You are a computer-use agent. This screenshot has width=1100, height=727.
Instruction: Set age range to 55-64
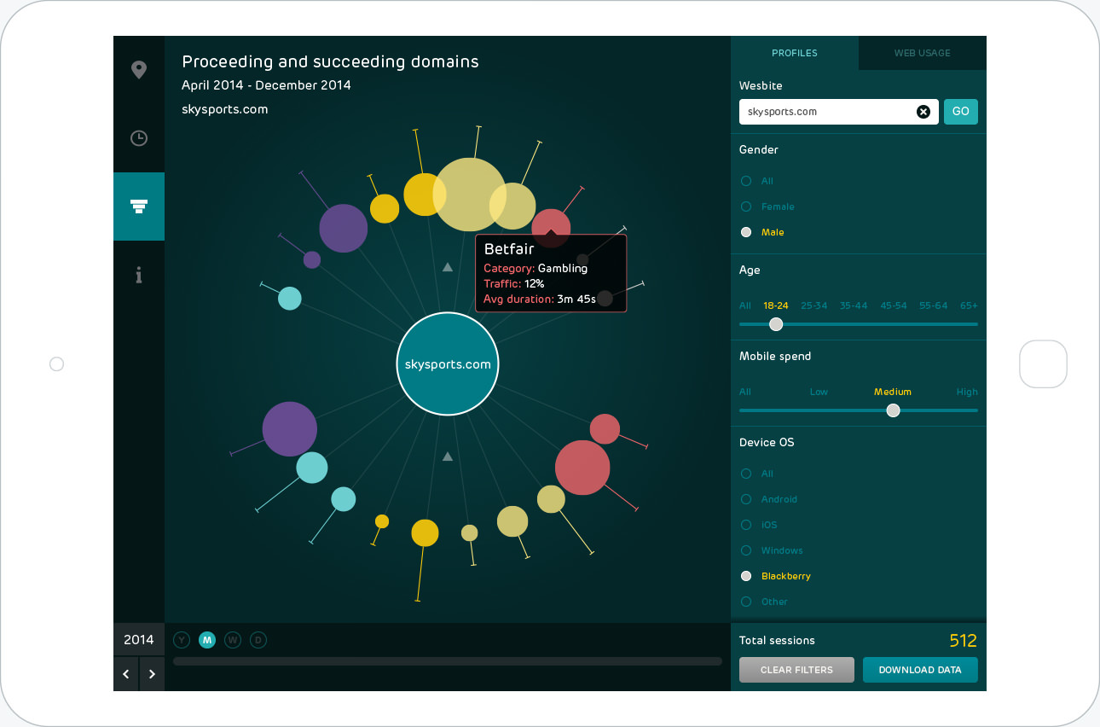click(x=934, y=305)
